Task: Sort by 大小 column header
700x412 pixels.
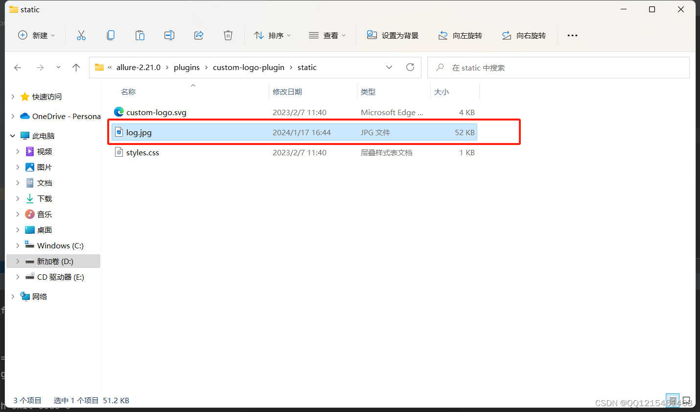Action: (442, 92)
